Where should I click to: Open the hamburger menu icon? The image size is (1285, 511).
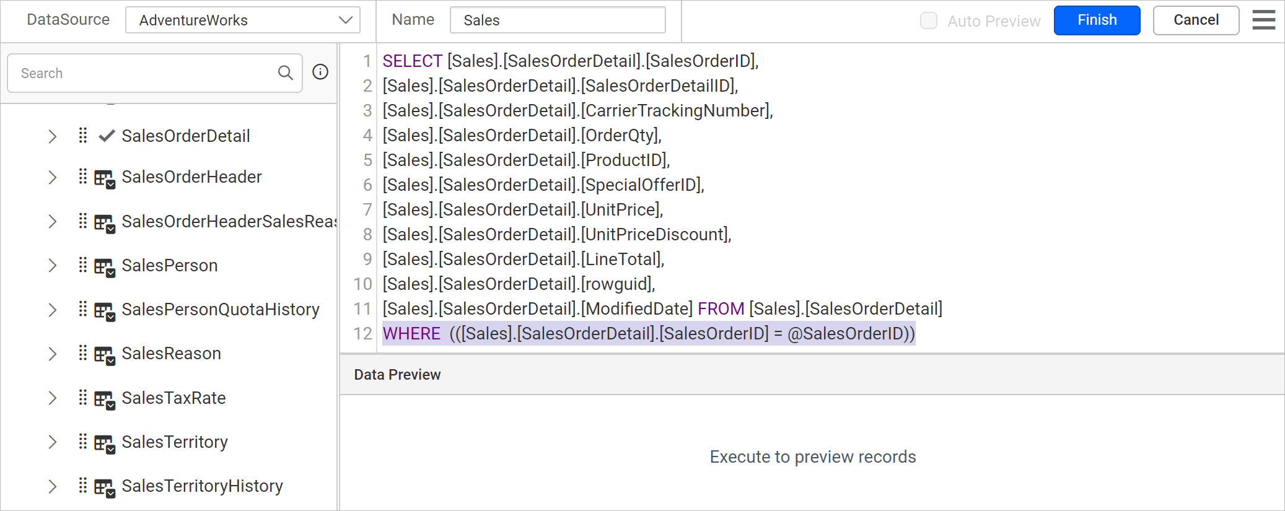pos(1263,20)
